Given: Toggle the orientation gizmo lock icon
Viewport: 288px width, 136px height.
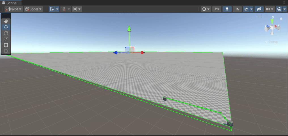Looking at the screenshot, I should click(x=281, y=18).
